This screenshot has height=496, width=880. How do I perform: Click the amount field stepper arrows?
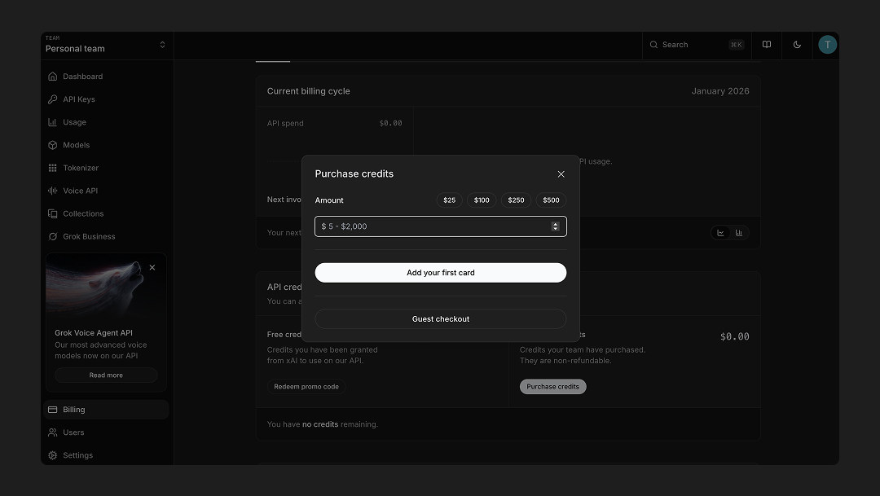[x=556, y=226]
